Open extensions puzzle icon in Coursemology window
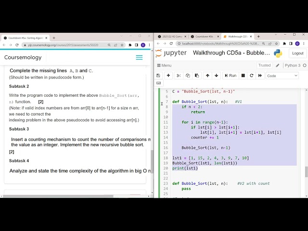This screenshot has height=231, width=308. coord(130,45)
